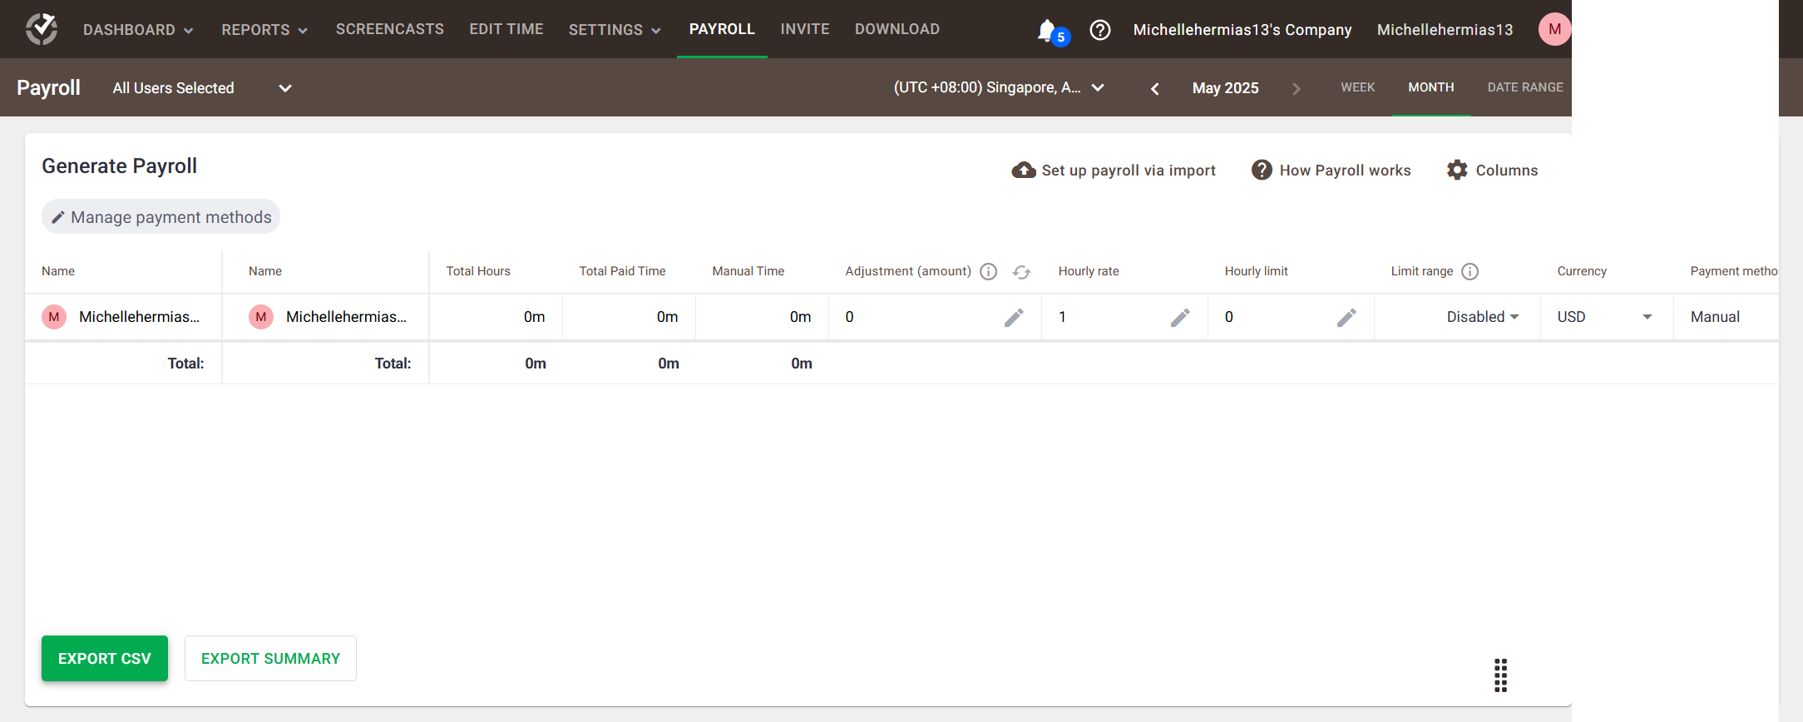
Task: Click the Export Summary button
Action: tap(270, 658)
